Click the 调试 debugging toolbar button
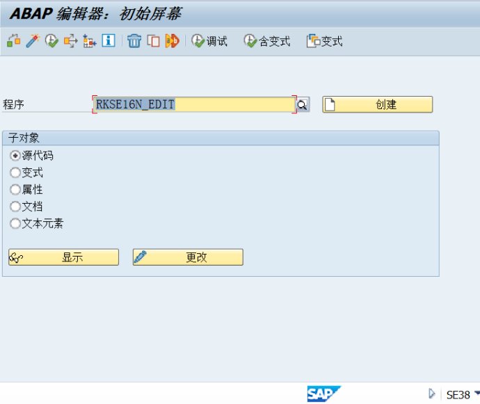480x404 pixels. coord(209,41)
